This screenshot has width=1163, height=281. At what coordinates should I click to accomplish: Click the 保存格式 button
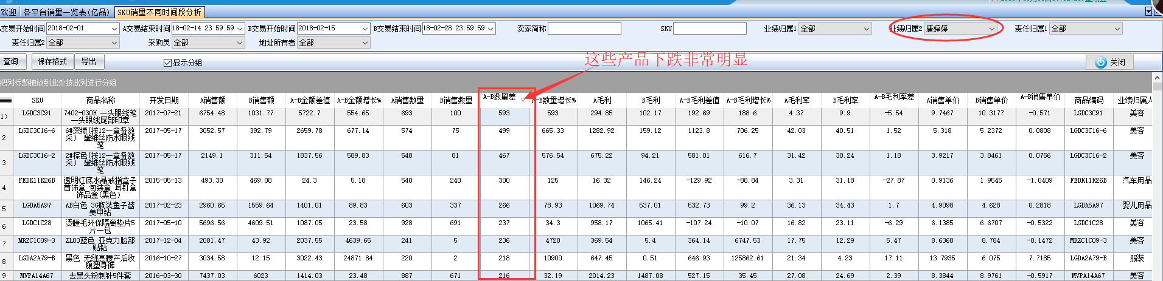point(52,61)
